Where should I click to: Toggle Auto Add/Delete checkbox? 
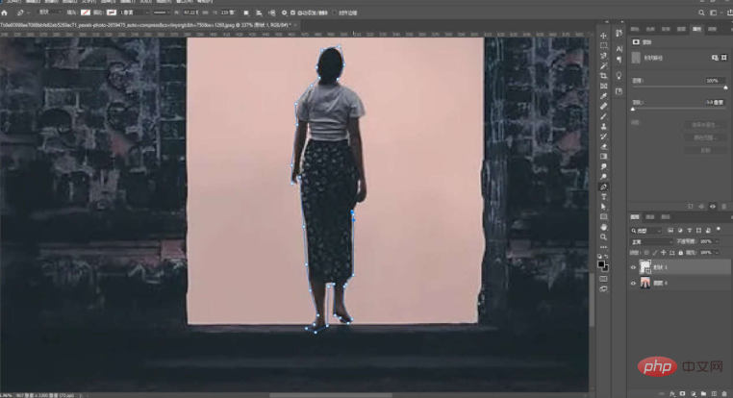(292, 12)
